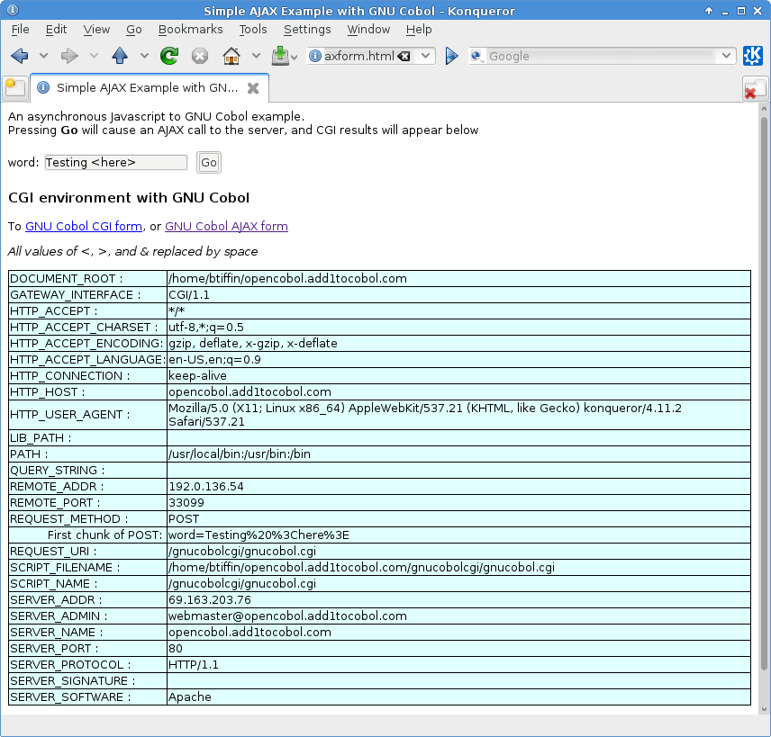This screenshot has height=737, width=771.
Task: Click the utf-8,*;q=0.5 charset value
Action: pos(205,328)
